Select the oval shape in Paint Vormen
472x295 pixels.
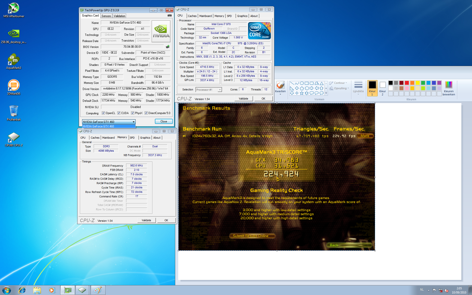[x=302, y=83]
